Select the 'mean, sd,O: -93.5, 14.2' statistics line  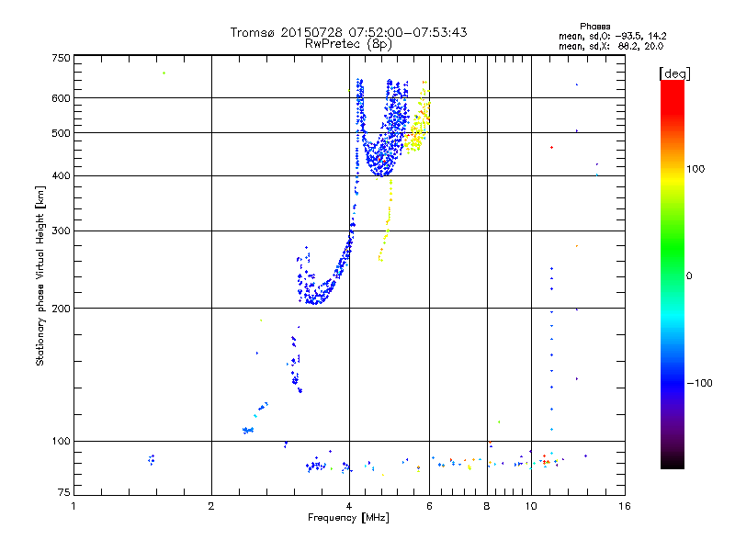pyautogui.click(x=612, y=36)
